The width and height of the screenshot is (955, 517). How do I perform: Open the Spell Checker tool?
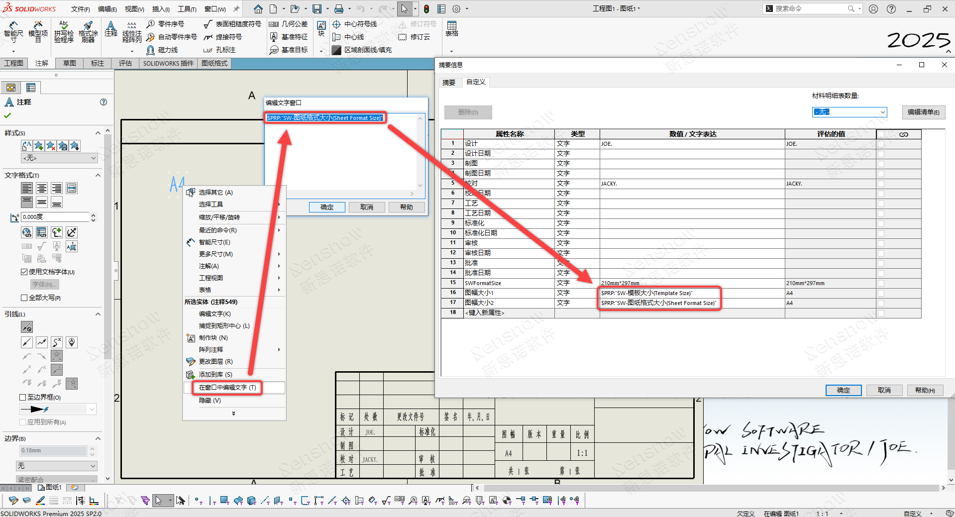point(64,32)
